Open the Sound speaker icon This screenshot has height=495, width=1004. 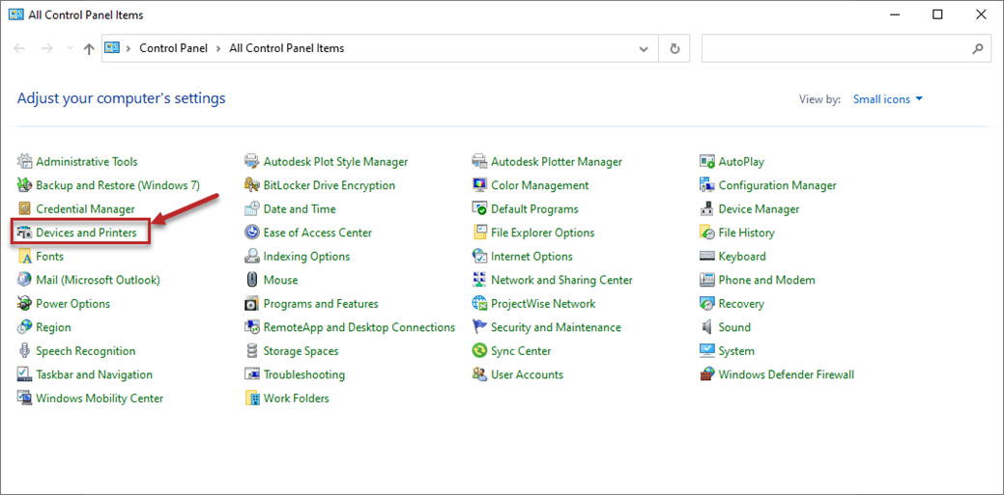tap(707, 327)
